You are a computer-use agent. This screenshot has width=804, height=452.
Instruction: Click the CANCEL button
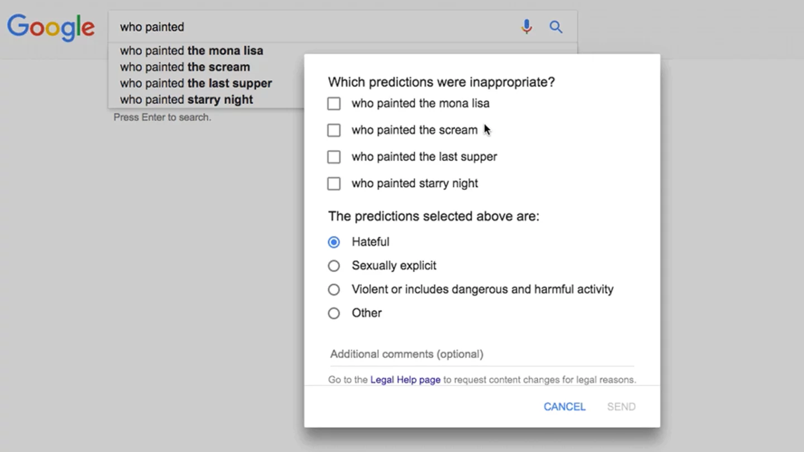pos(564,406)
